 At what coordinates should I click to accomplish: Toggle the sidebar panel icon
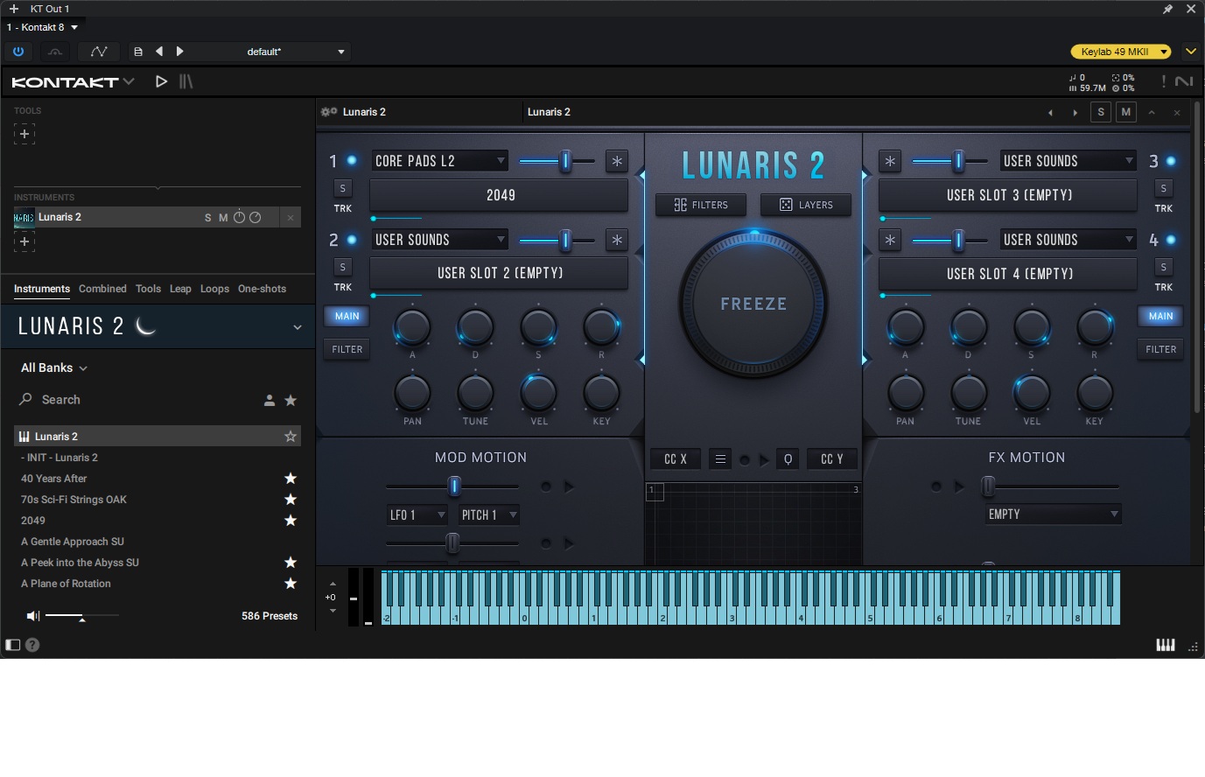13,645
